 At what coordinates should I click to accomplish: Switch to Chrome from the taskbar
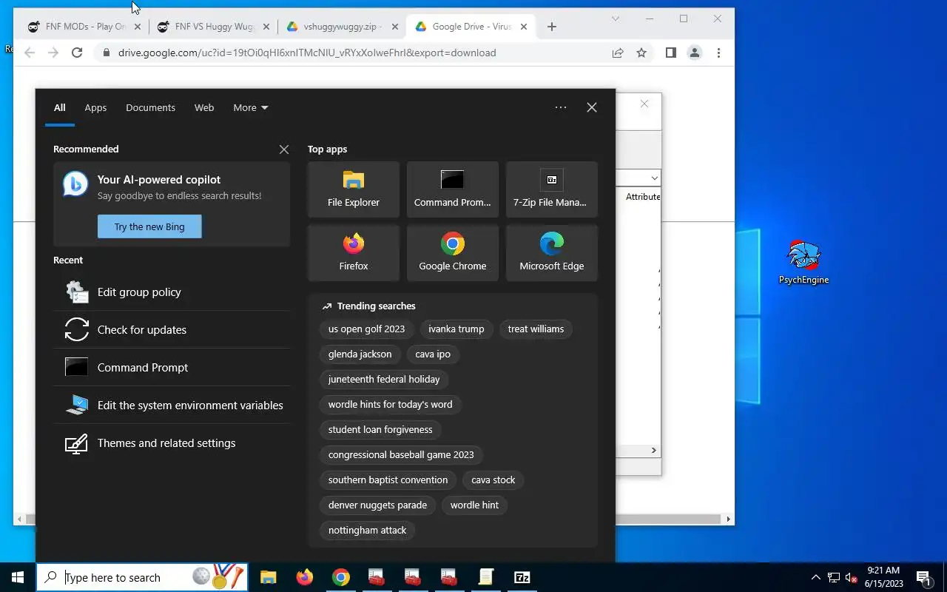pyautogui.click(x=341, y=577)
